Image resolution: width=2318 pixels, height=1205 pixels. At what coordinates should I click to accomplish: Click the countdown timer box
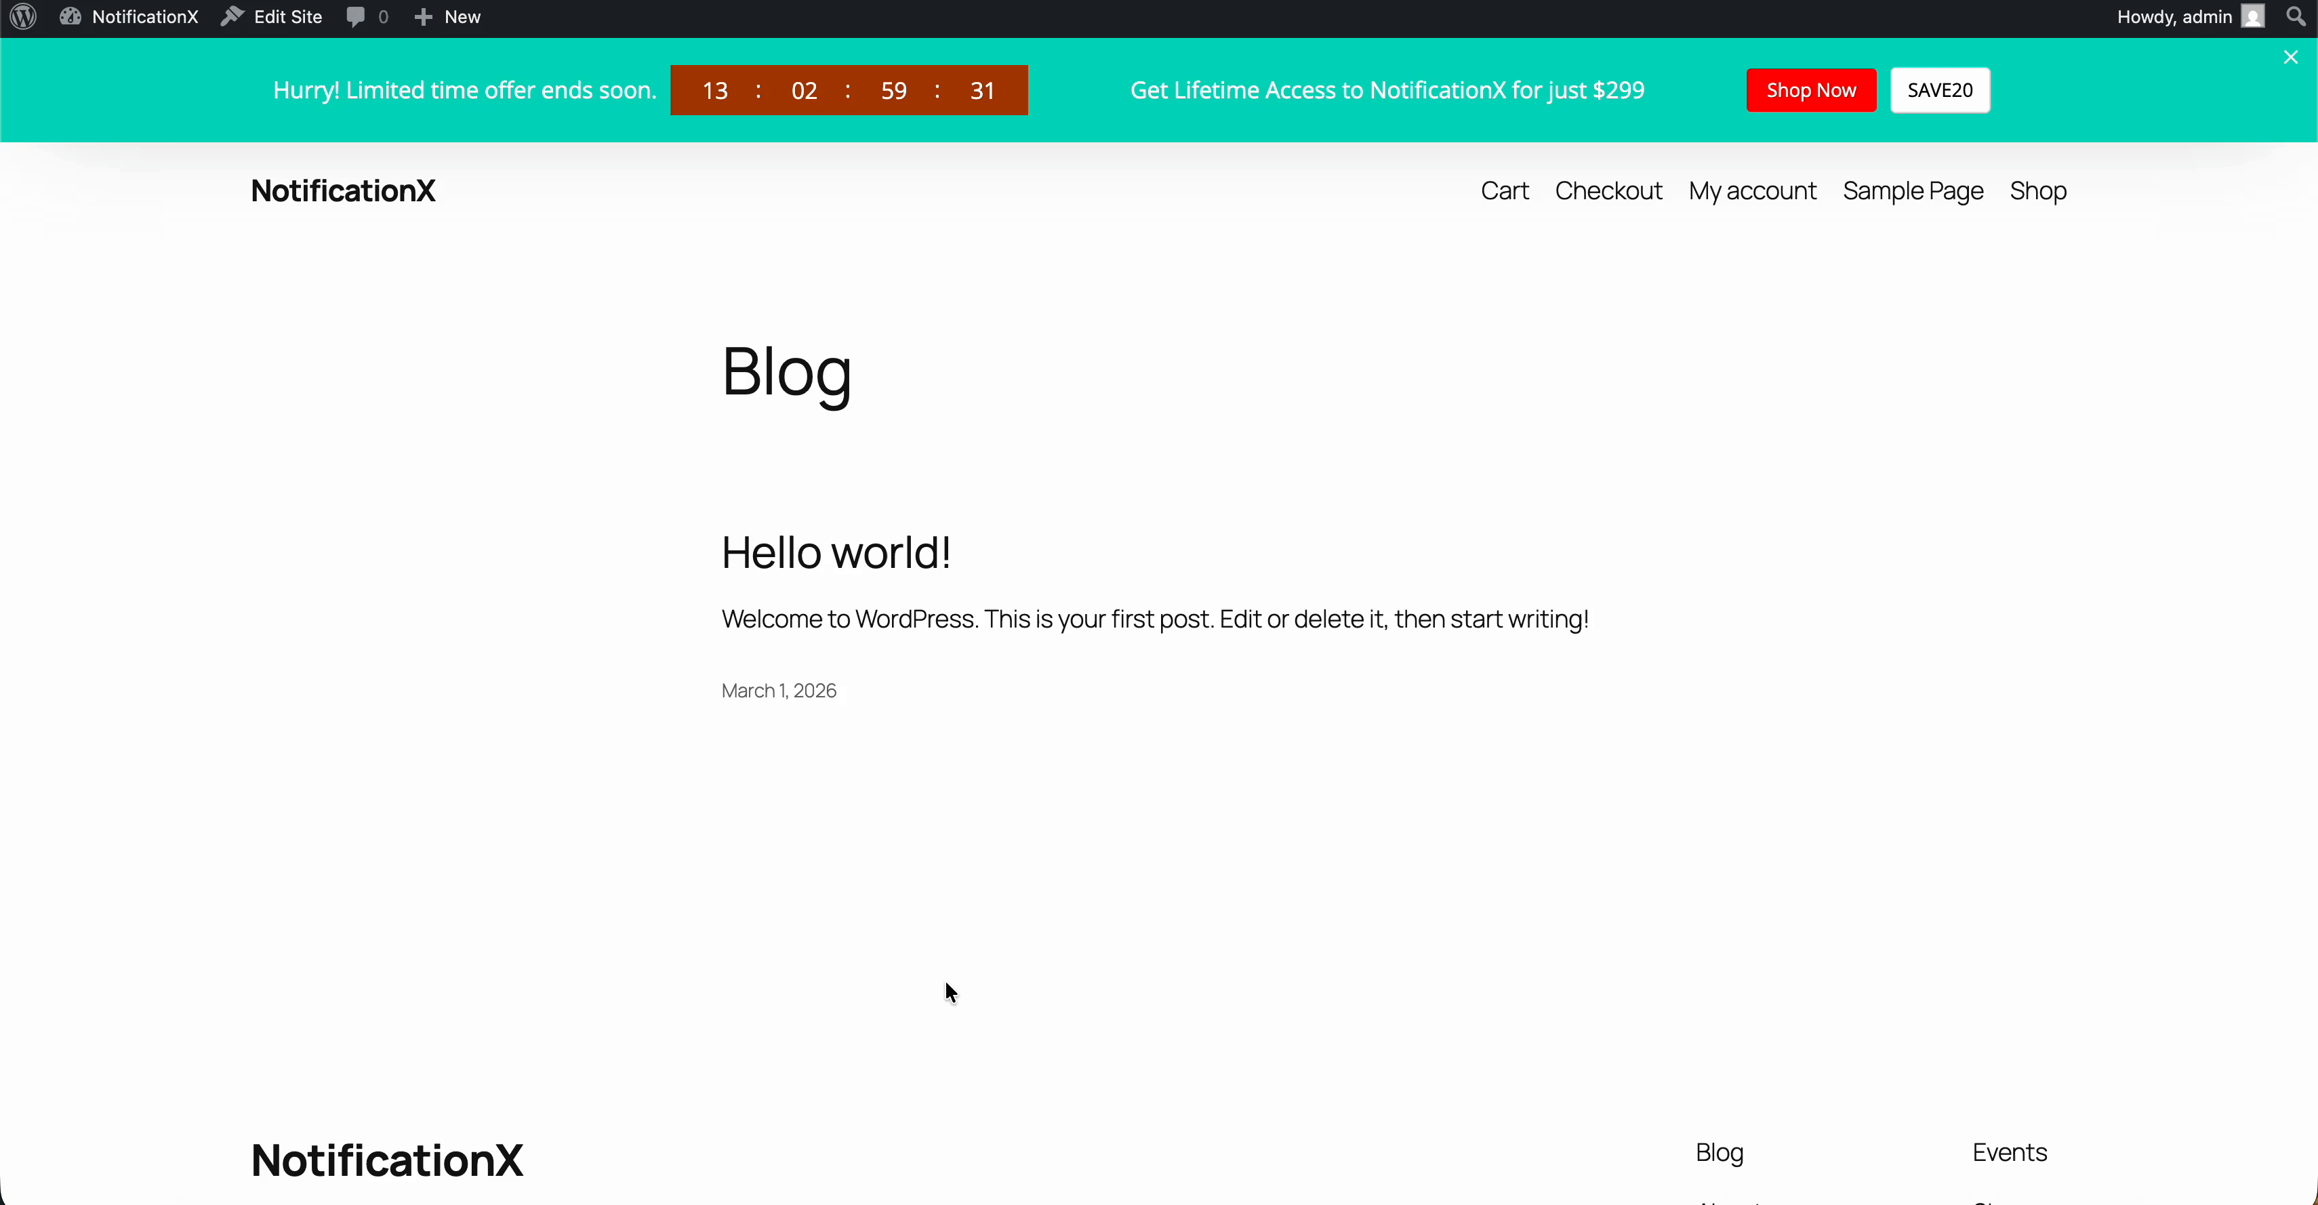coord(849,90)
